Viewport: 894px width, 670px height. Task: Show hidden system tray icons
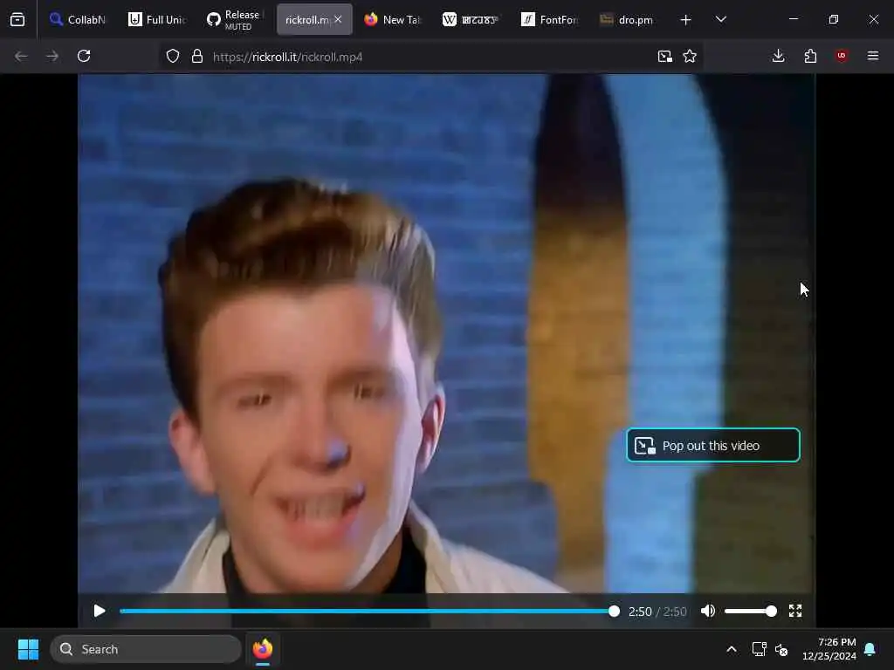click(x=732, y=649)
